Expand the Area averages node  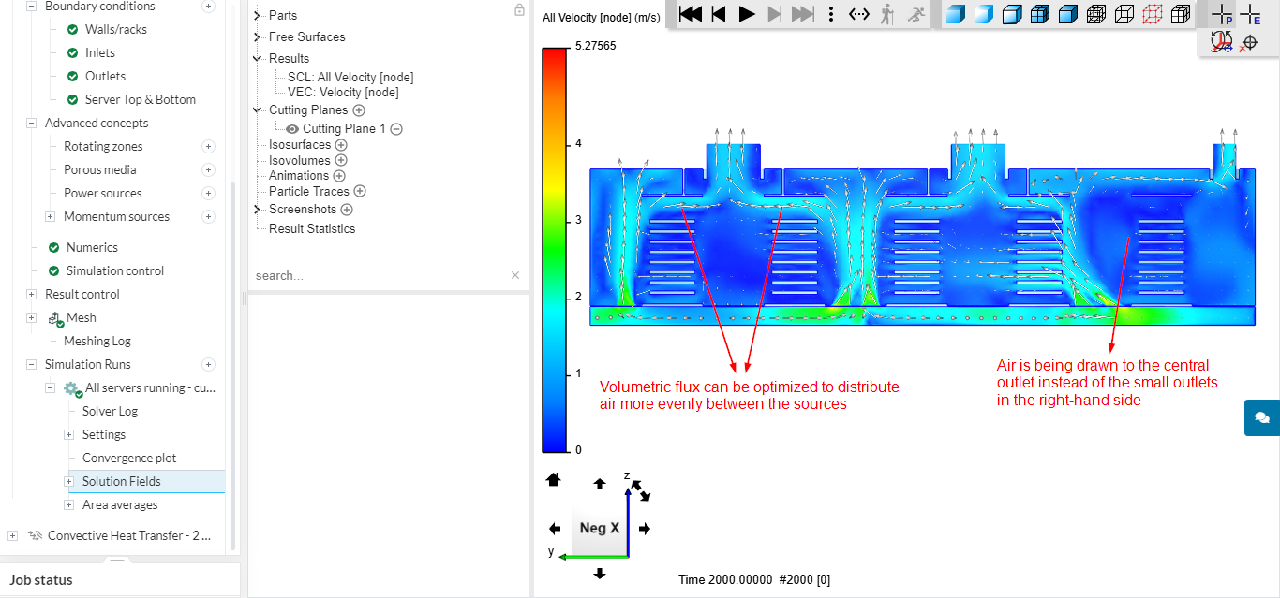point(68,504)
